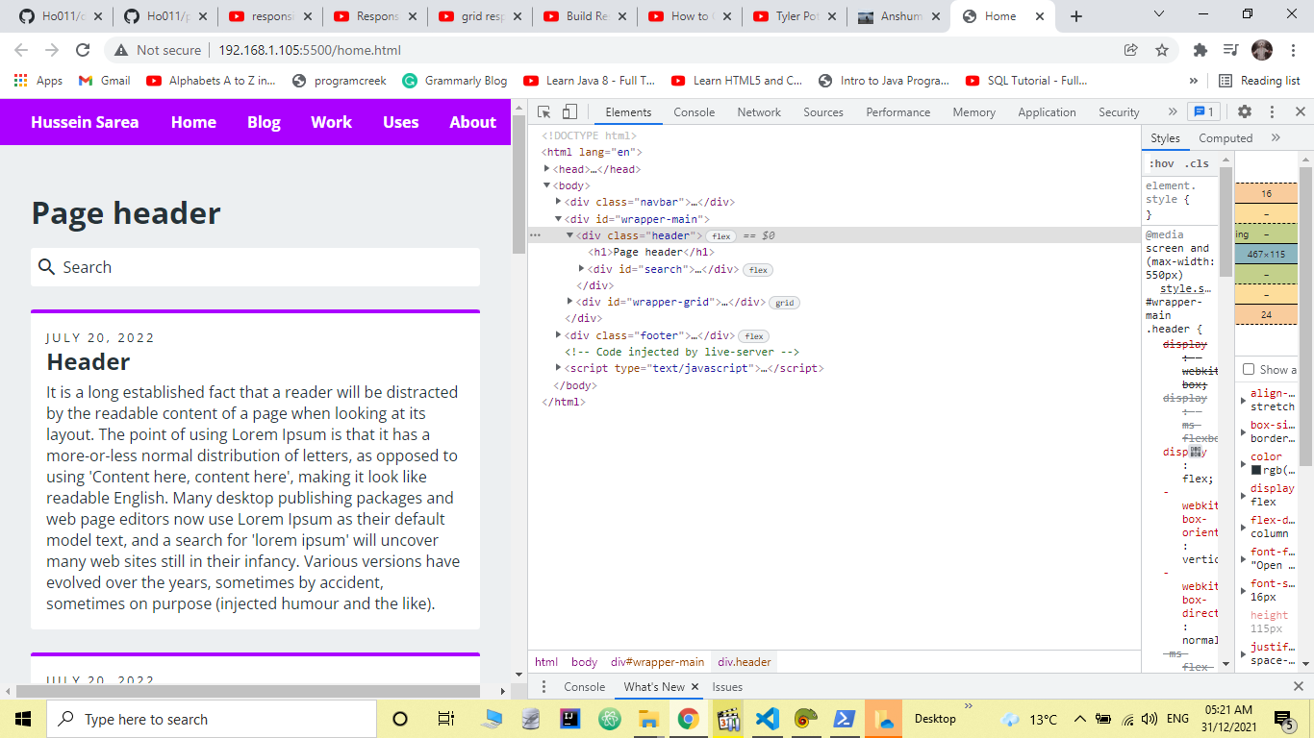Image resolution: width=1314 pixels, height=738 pixels.
Task: Collapse the body element node
Action: [x=547, y=185]
